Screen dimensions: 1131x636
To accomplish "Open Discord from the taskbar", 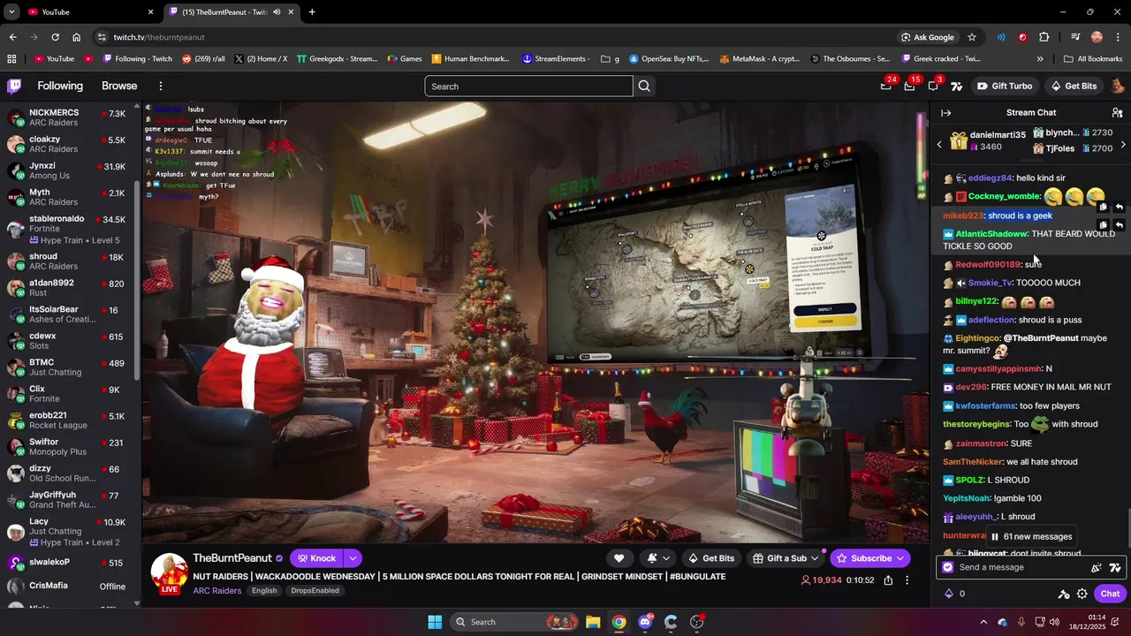I will (645, 622).
